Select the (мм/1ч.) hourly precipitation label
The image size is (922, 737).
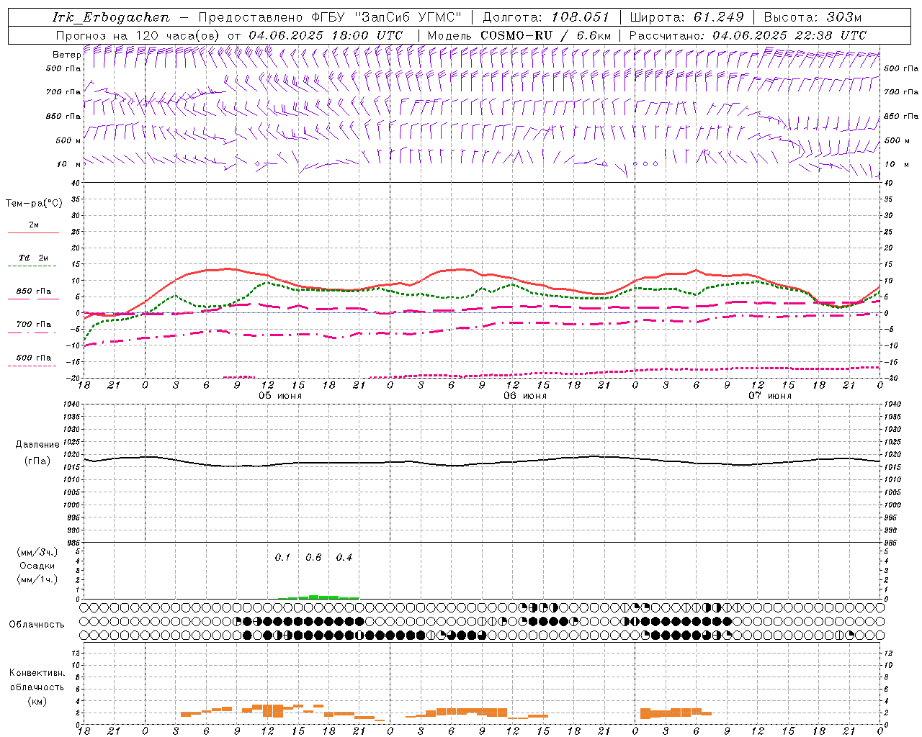[x=37, y=579]
